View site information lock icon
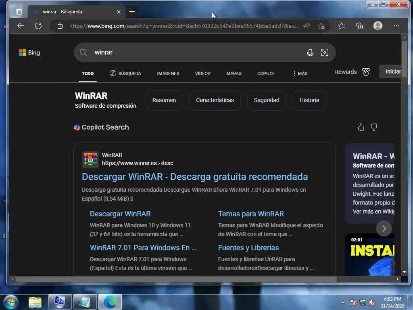 [60, 26]
